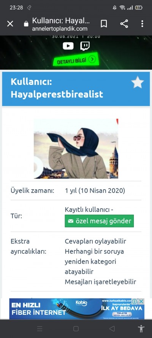Open the share icon in toolbar
Screen dimensions: 152x338
point(124,24)
